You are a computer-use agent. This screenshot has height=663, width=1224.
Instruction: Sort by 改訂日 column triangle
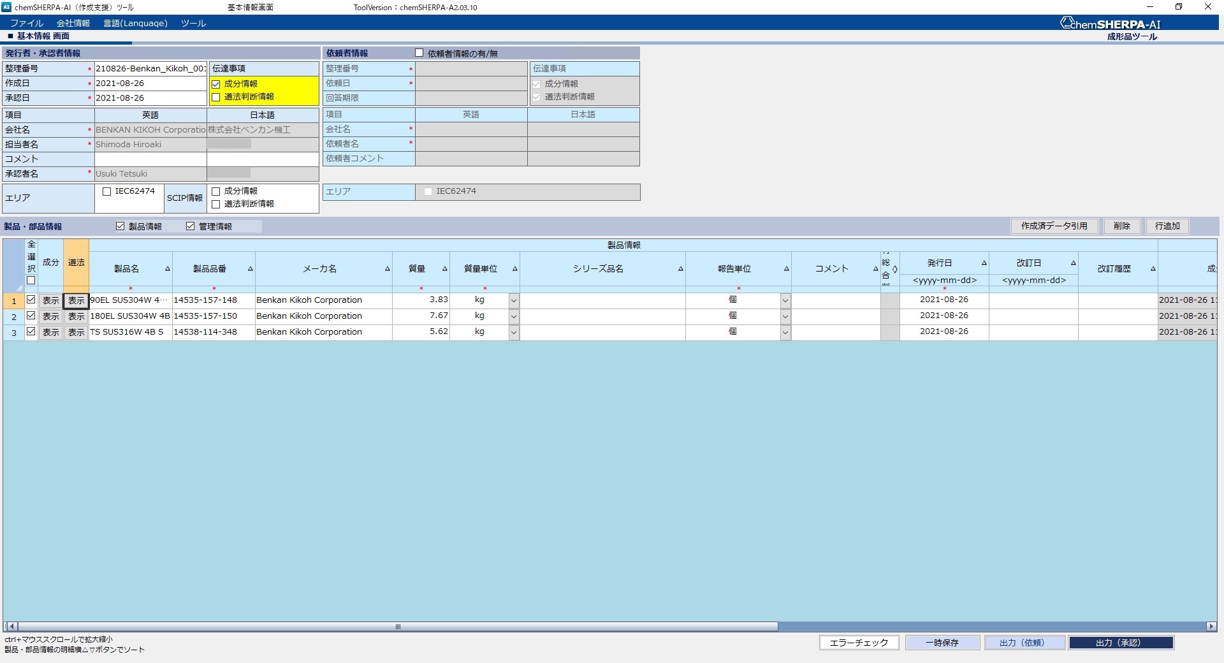point(1074,263)
